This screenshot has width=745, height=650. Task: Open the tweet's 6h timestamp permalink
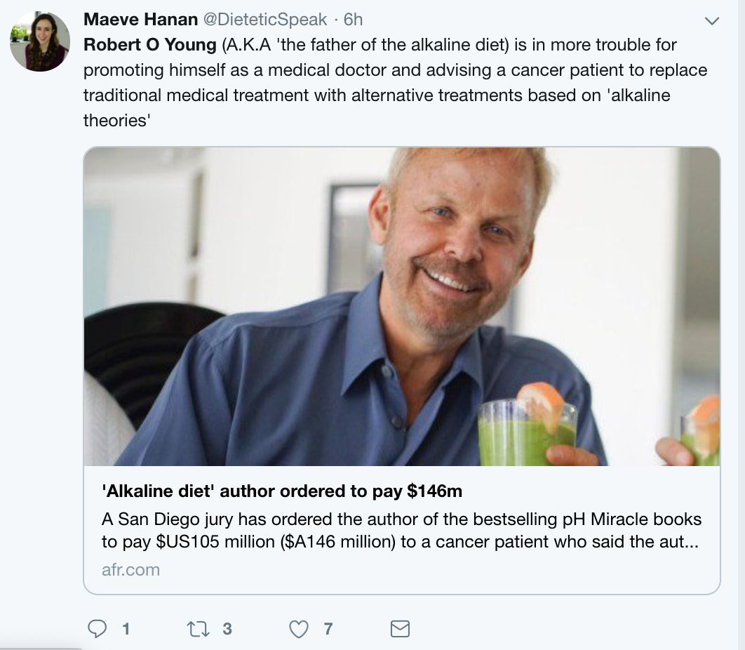353,20
